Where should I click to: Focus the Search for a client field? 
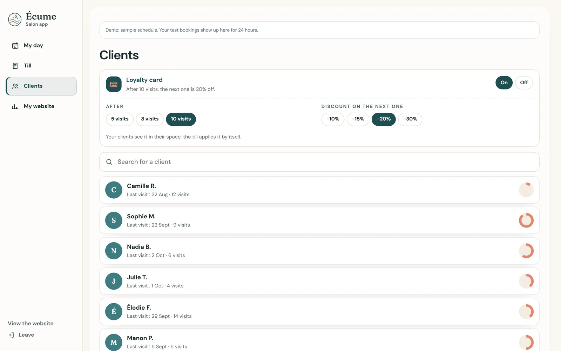point(319,162)
